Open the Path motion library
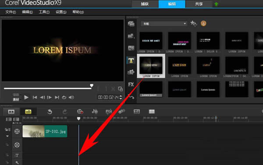Viewport: 263px width, 165px height. click(x=131, y=97)
